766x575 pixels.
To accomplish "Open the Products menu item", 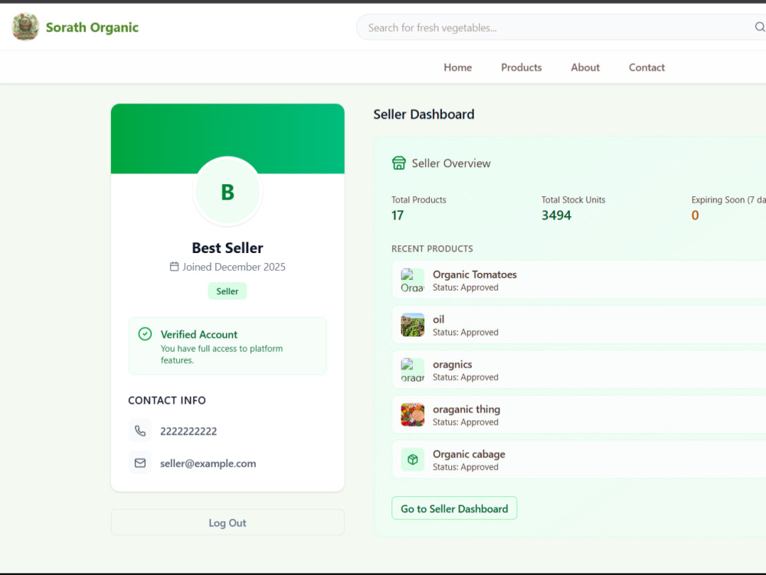I will click(521, 67).
